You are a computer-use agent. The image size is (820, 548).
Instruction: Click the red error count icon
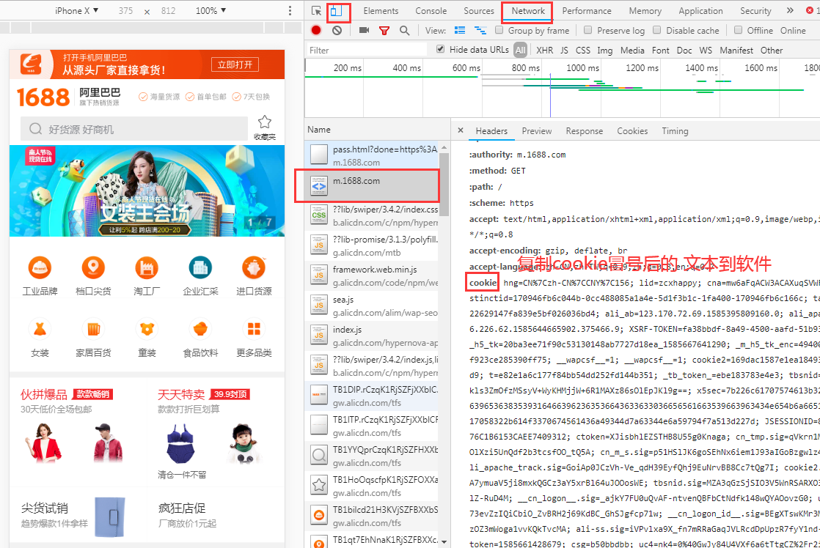coord(810,10)
